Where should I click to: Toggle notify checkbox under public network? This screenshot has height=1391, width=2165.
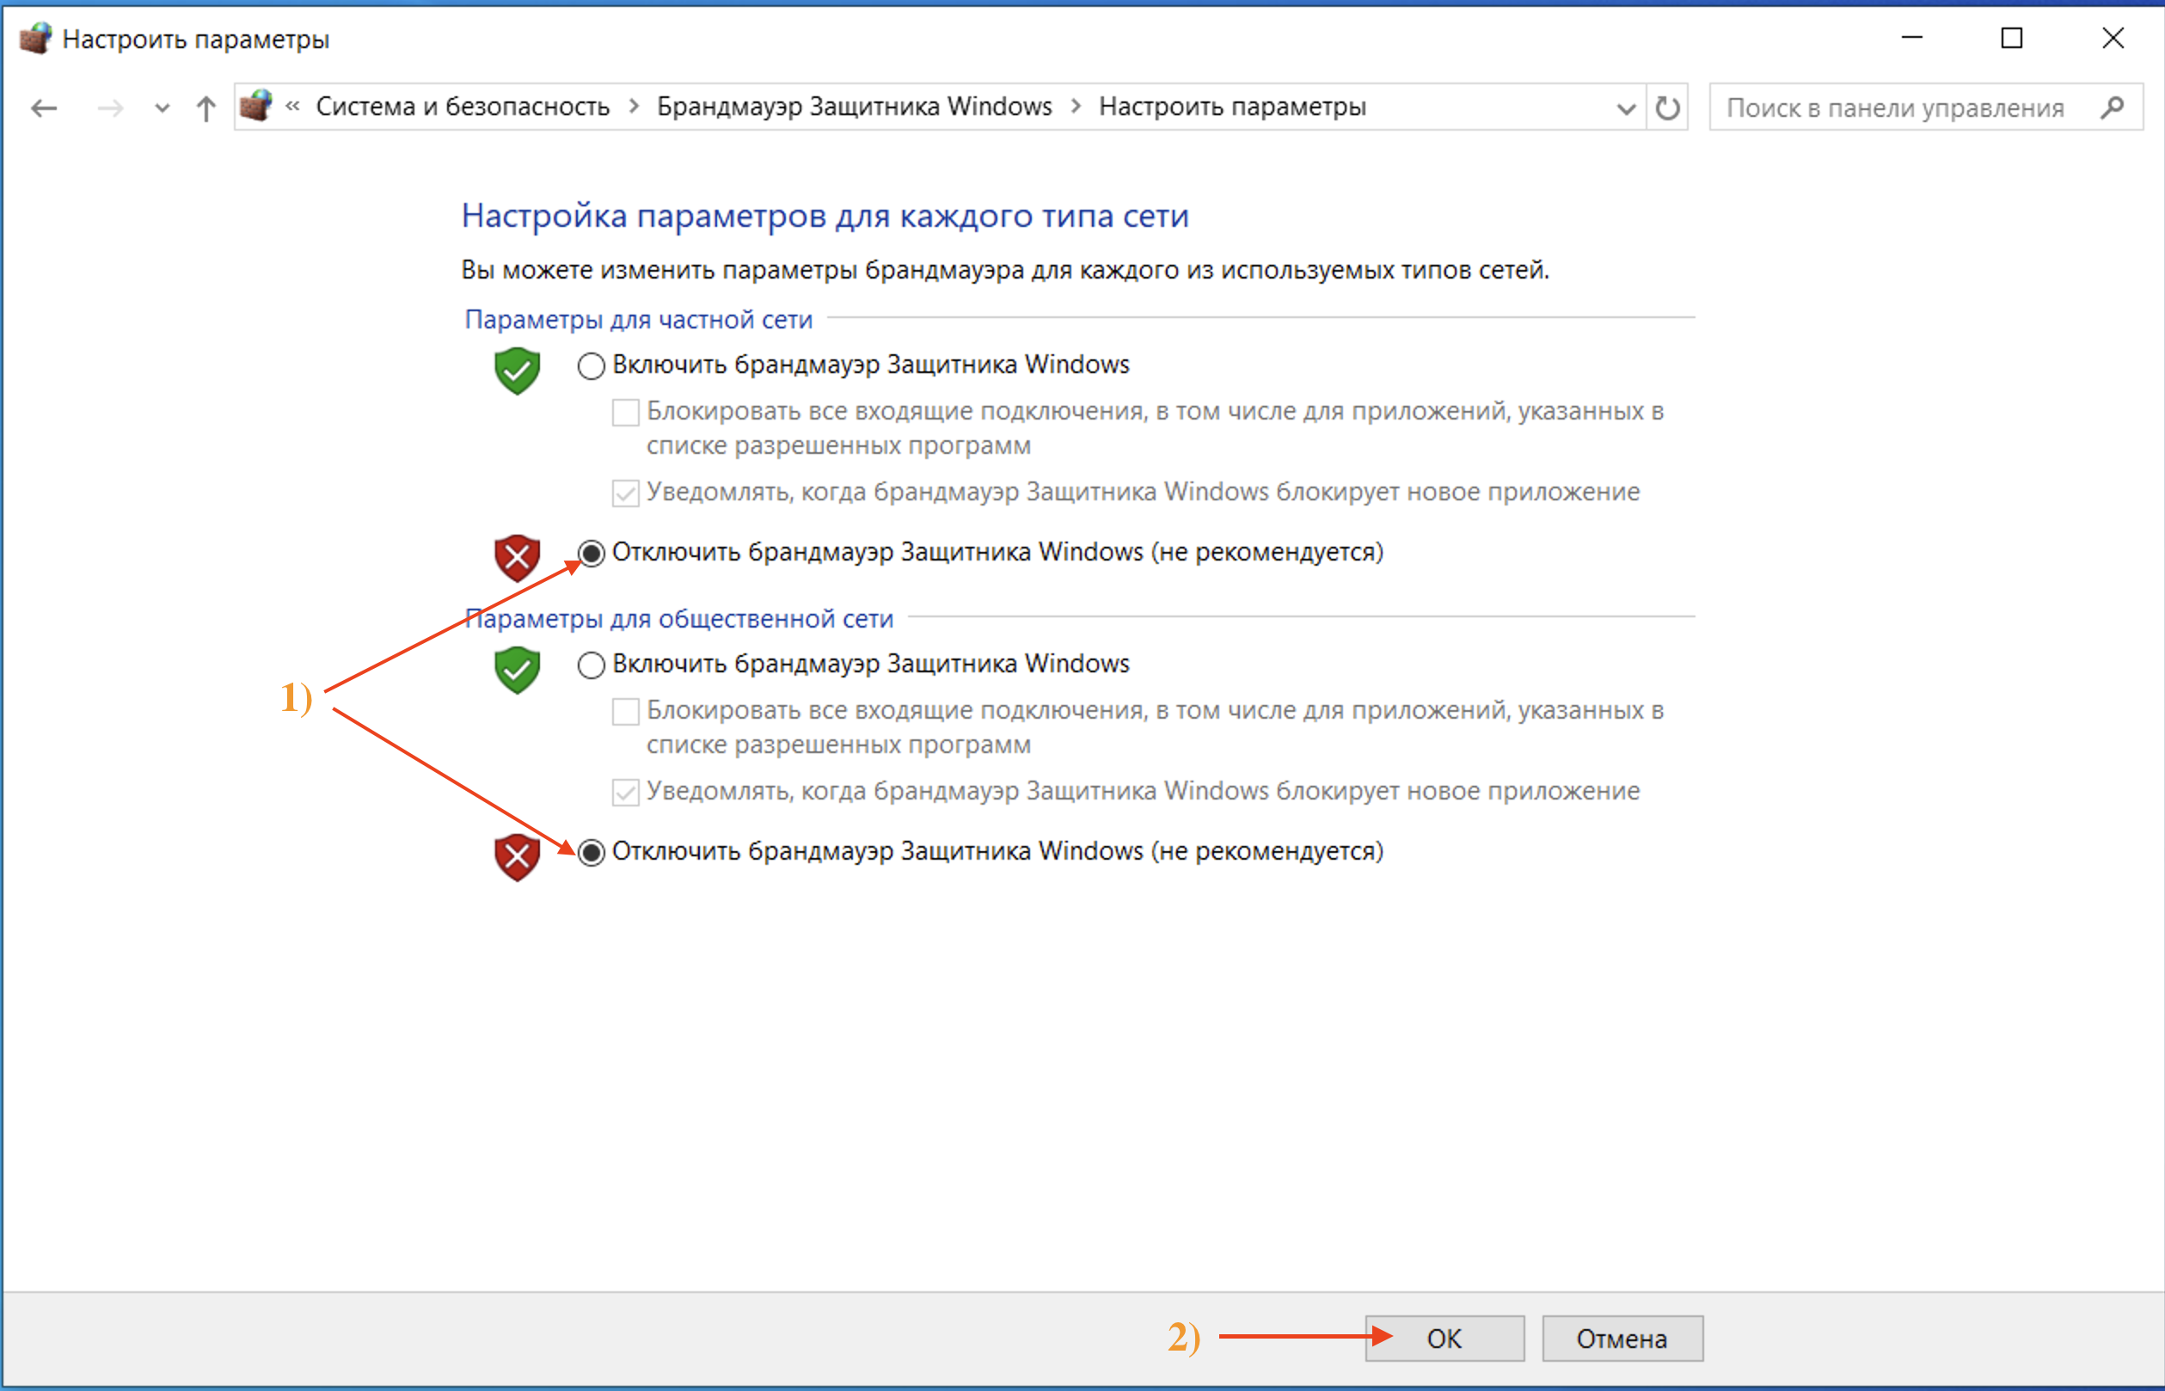625,792
